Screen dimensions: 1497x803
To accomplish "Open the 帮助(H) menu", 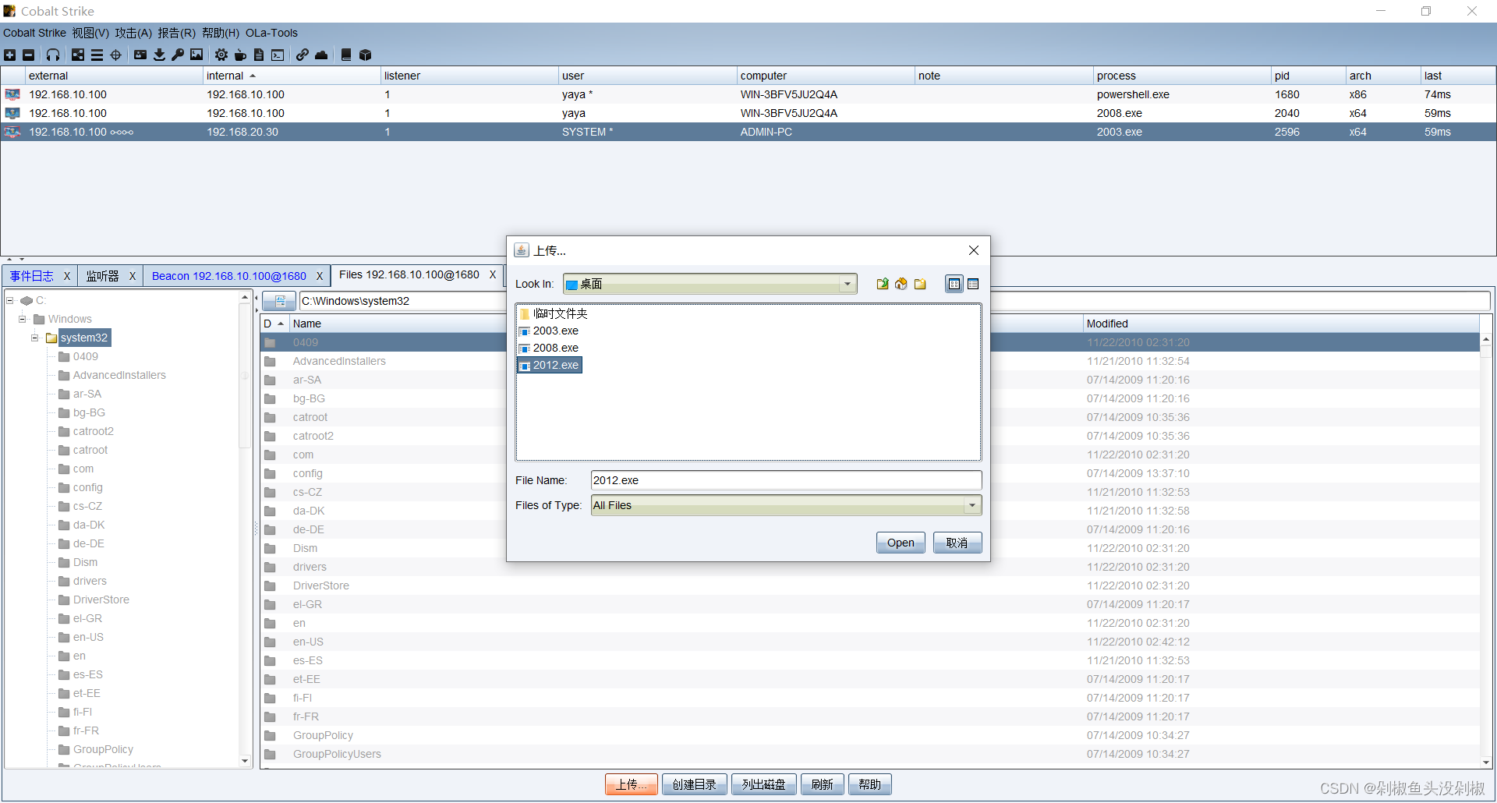I will pyautogui.click(x=220, y=33).
